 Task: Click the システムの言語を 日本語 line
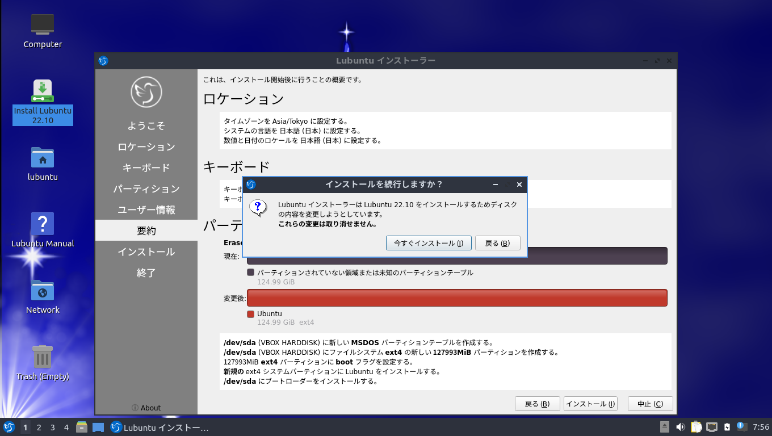point(292,131)
